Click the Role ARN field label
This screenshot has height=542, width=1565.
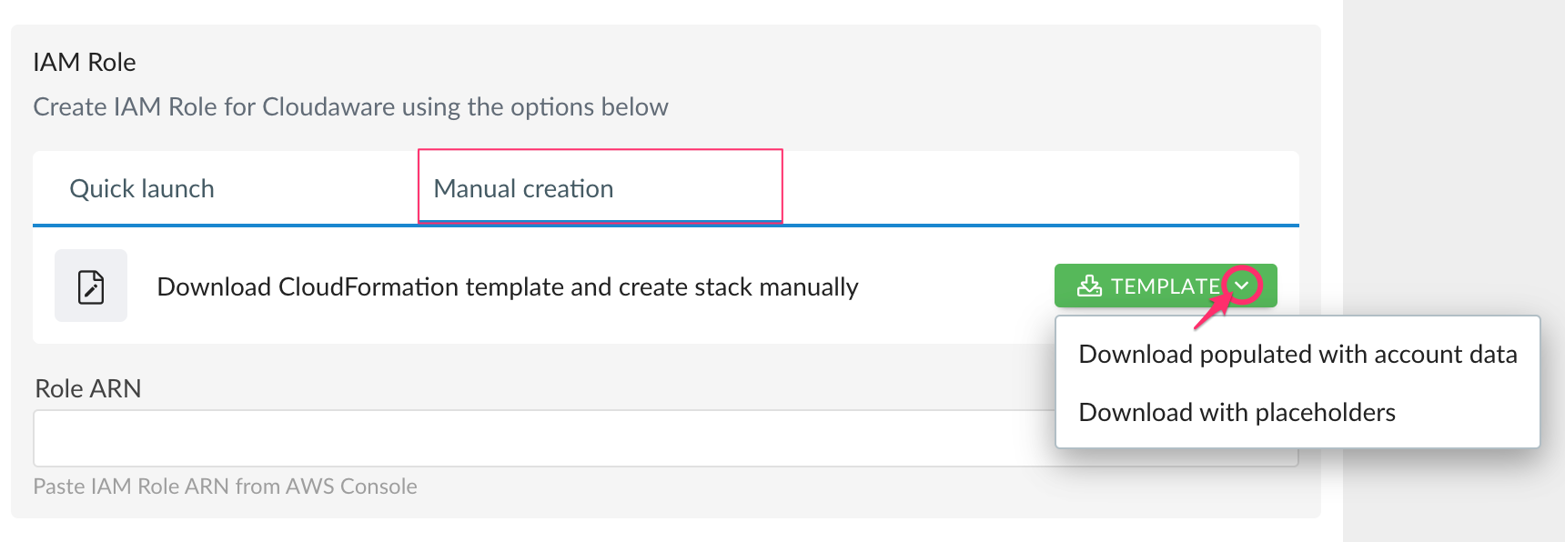[x=88, y=388]
